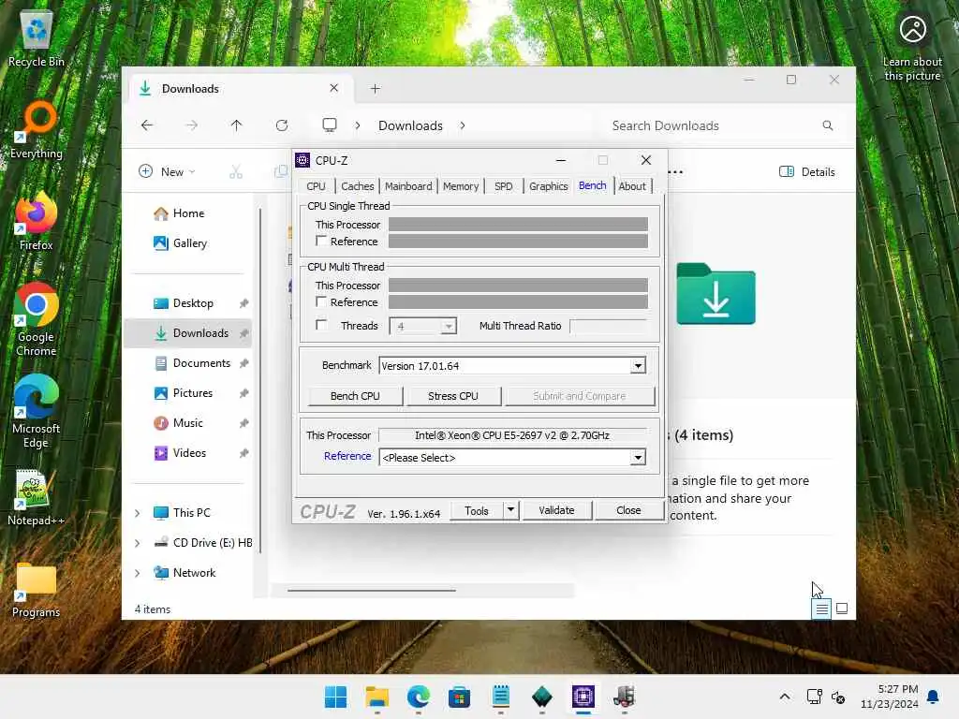This screenshot has height=719, width=959.
Task: Open the Caches tab
Action: (357, 186)
